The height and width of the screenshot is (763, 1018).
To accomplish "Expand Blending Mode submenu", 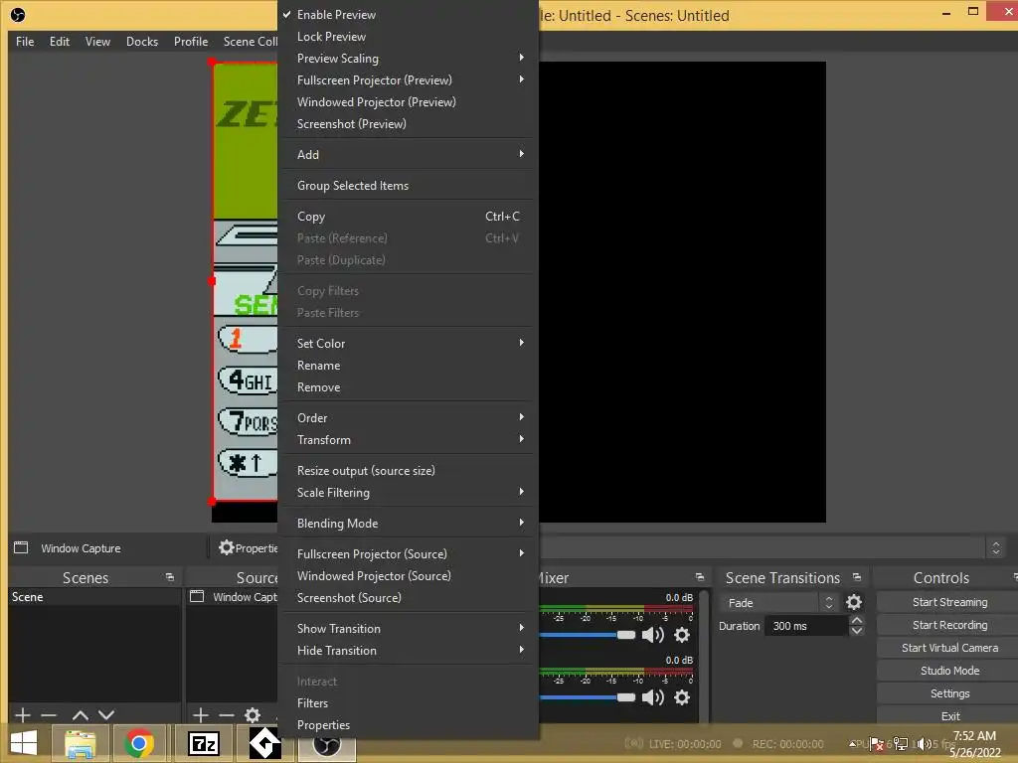I will tap(409, 523).
